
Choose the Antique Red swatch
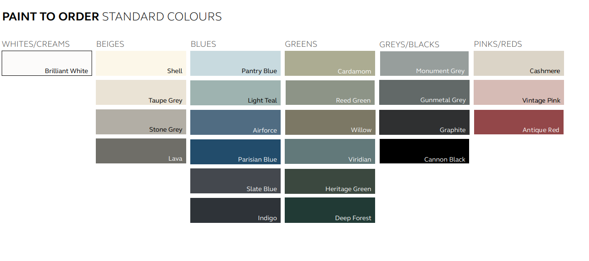click(519, 122)
